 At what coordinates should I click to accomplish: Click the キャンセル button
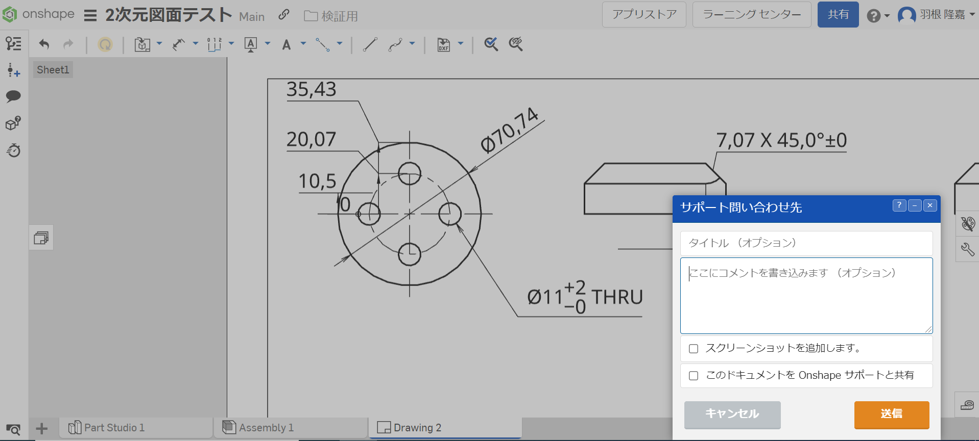pos(732,414)
